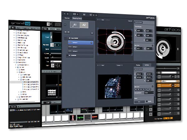Click the B button in the orange mixer row
The image size is (187, 140).
point(159,86)
